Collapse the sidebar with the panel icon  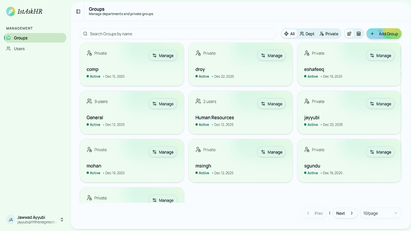(x=78, y=11)
